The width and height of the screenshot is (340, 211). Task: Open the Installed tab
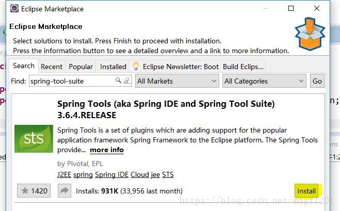pyautogui.click(x=113, y=67)
